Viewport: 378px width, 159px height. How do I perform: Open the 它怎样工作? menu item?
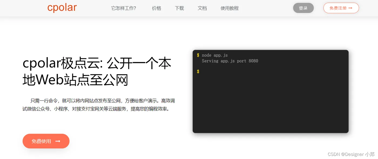(124, 8)
